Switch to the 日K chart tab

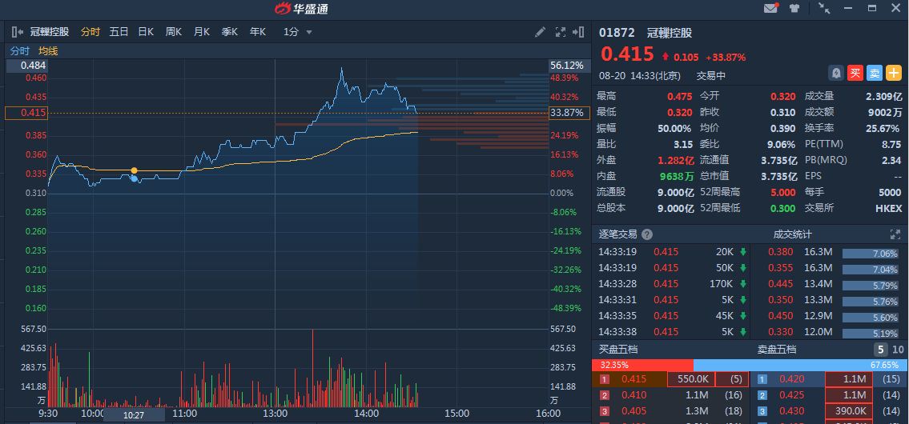tap(145, 32)
